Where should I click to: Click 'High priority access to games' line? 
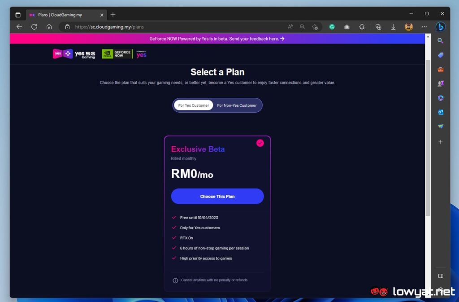tap(206, 258)
